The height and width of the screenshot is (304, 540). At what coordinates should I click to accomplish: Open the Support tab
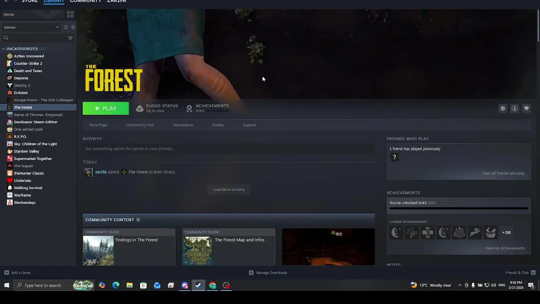tap(249, 125)
